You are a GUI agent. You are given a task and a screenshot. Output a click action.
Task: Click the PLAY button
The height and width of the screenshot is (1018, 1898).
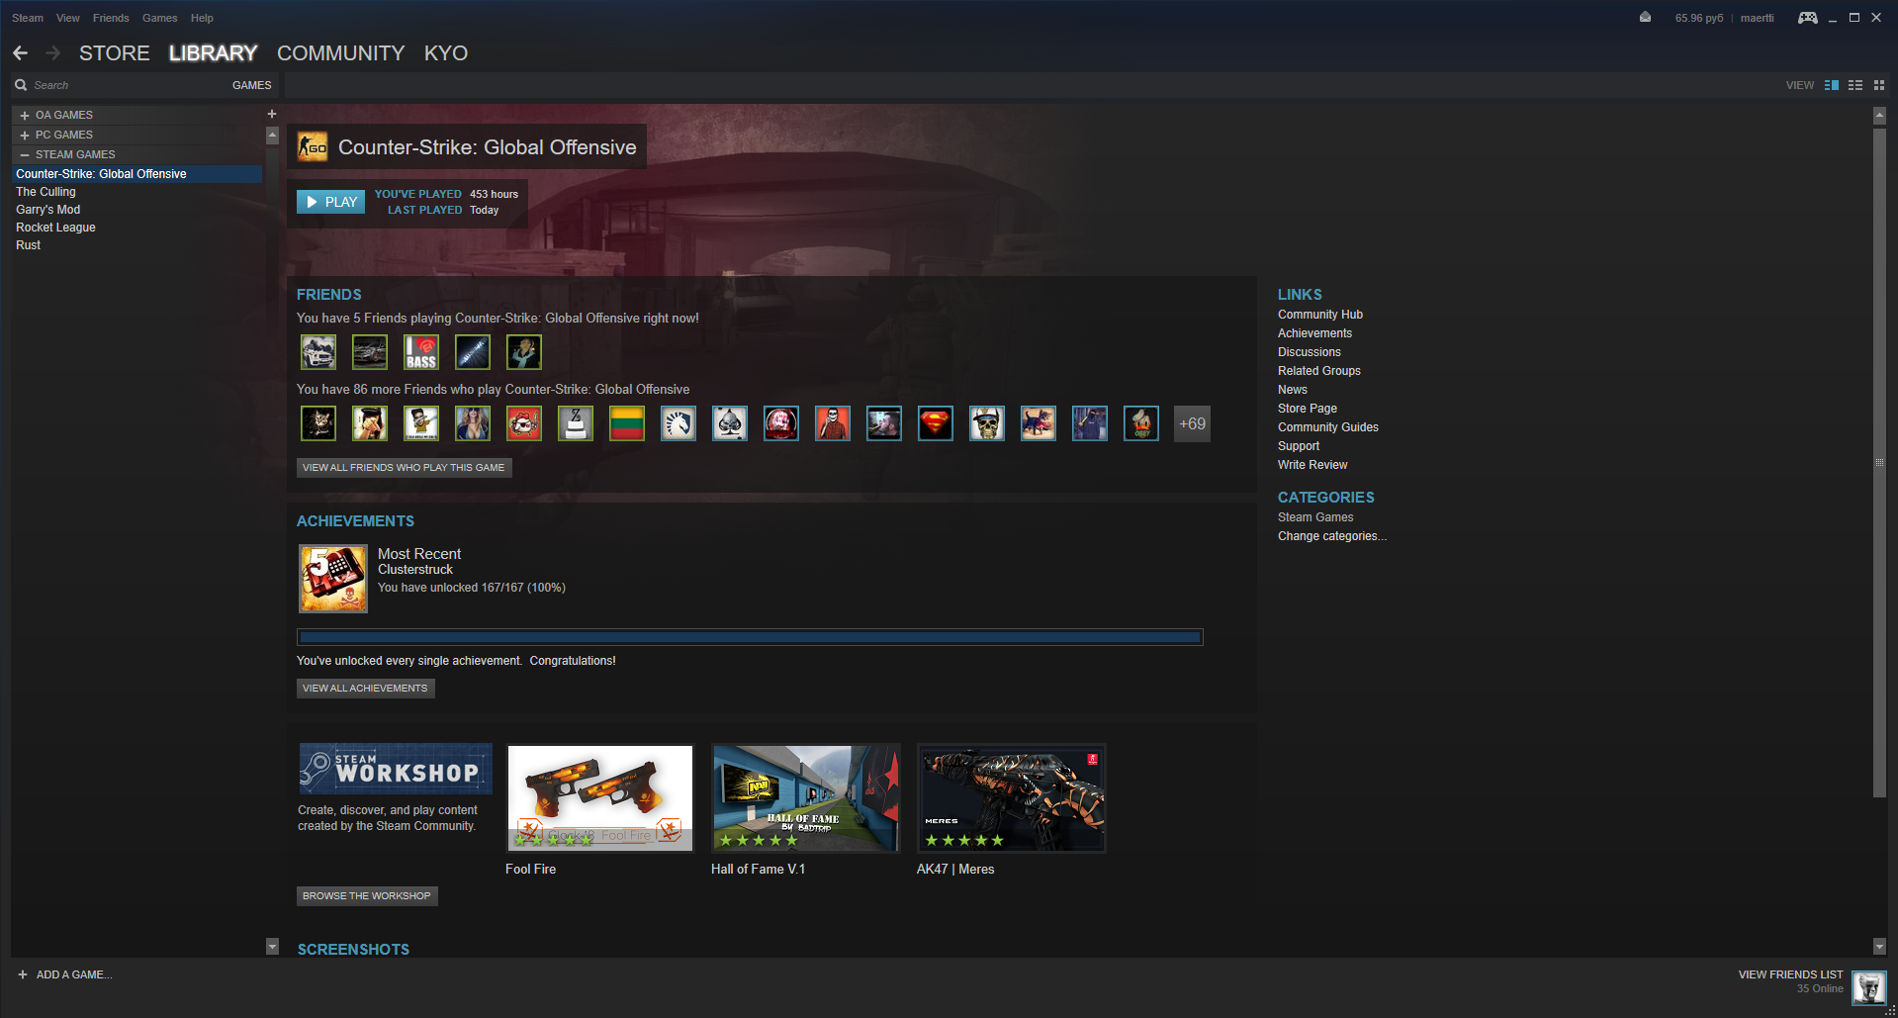coord(331,202)
